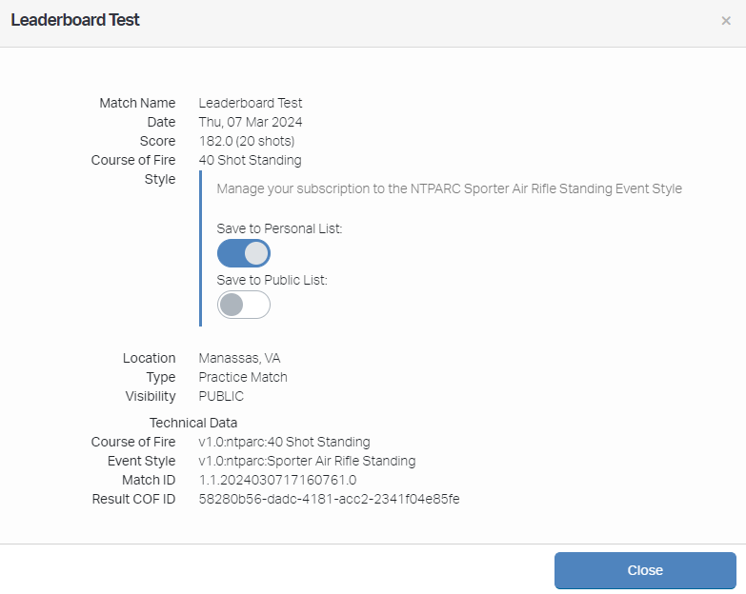
Task: Click the v1.0:ntparc:Sporter Air Rifle Standing value
Action: 307,461
